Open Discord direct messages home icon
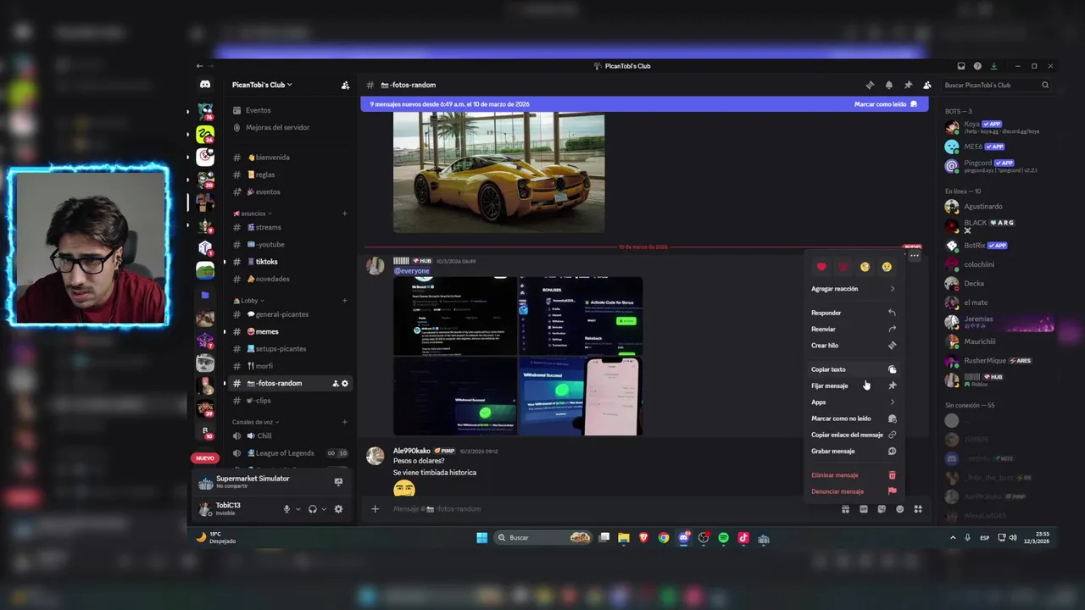 [x=205, y=85]
